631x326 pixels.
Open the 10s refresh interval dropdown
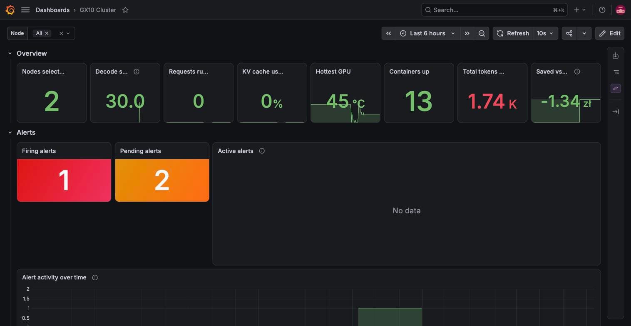(545, 33)
